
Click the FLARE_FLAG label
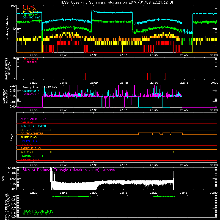[29, 137]
